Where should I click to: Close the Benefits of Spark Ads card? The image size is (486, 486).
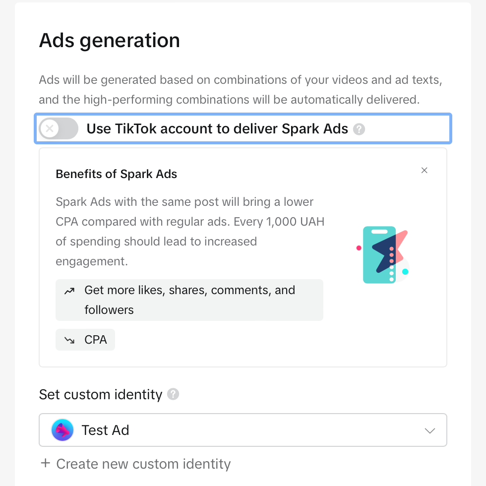425,170
